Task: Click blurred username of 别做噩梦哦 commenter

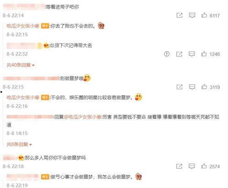Action: point(31,78)
